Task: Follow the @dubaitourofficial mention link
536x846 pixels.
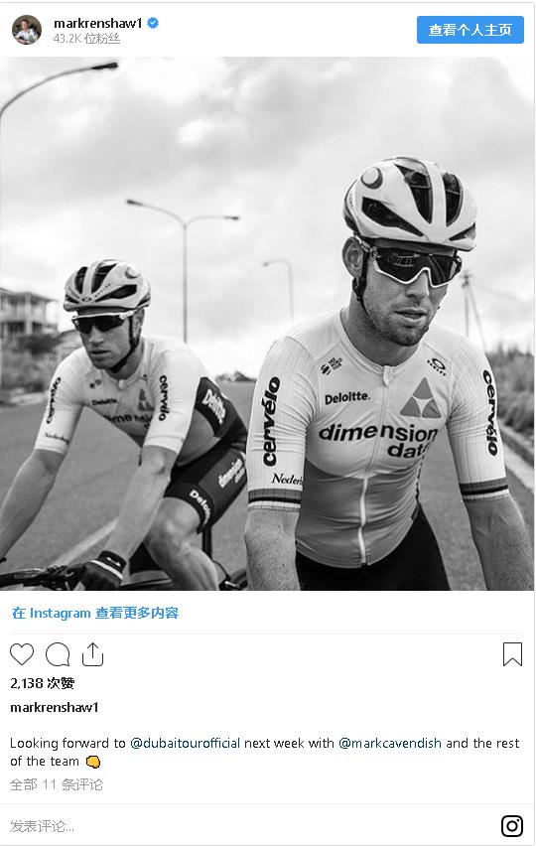Action: 185,743
